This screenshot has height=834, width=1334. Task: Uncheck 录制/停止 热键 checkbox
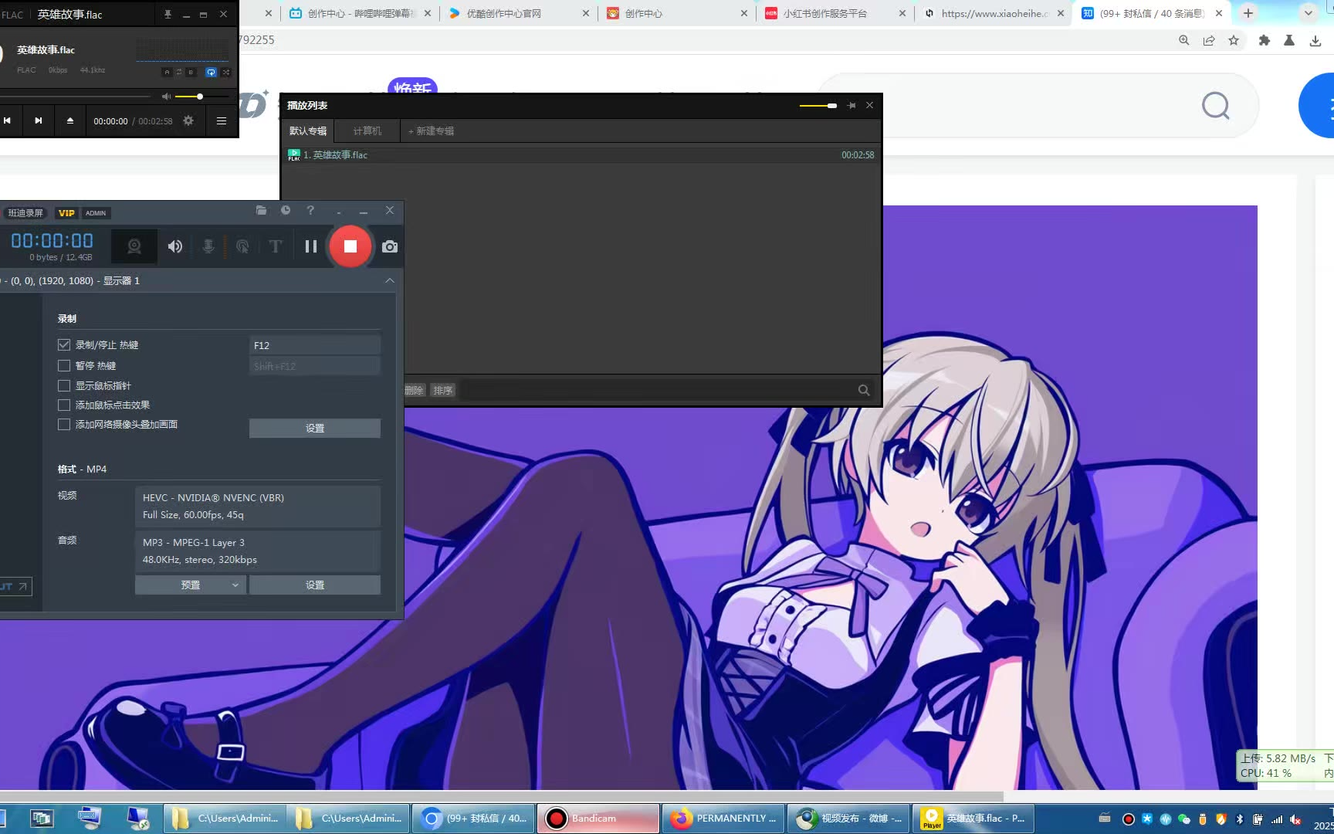coord(64,345)
